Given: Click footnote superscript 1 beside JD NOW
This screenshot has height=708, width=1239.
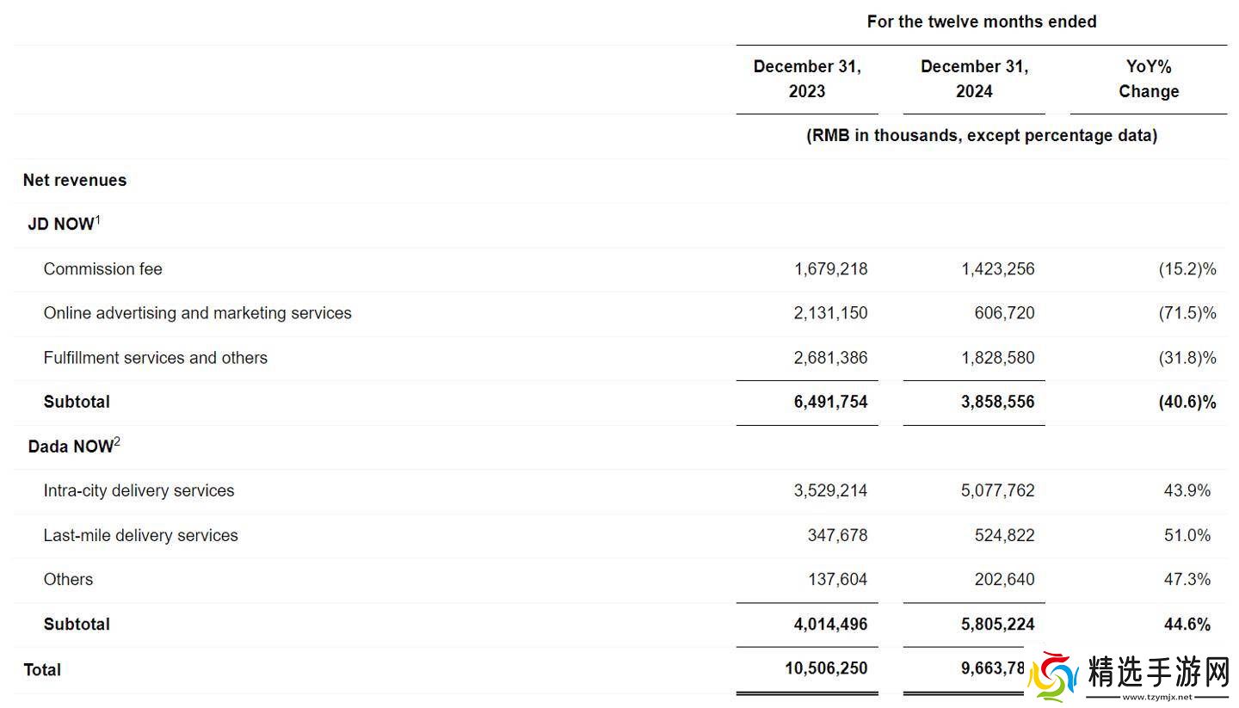Looking at the screenshot, I should point(98,220).
